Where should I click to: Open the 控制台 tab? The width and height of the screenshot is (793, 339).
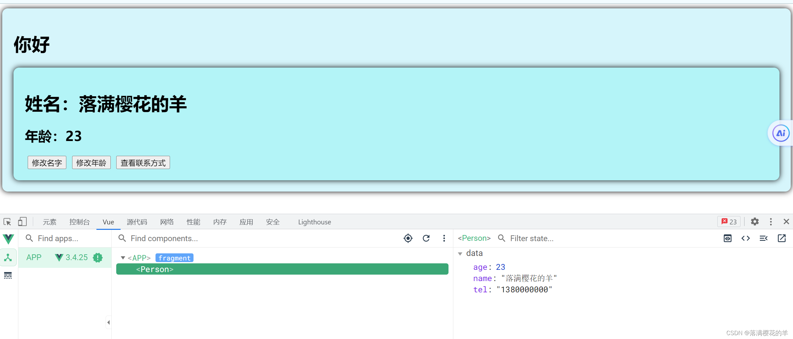pos(80,222)
